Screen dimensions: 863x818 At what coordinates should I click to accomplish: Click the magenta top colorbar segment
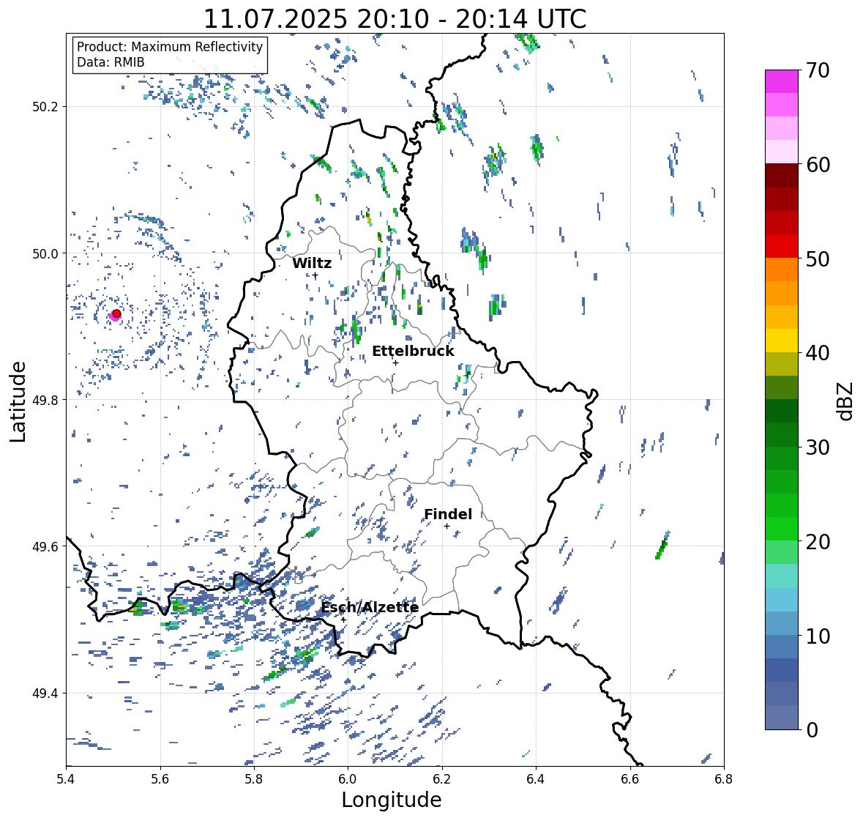coord(782,81)
